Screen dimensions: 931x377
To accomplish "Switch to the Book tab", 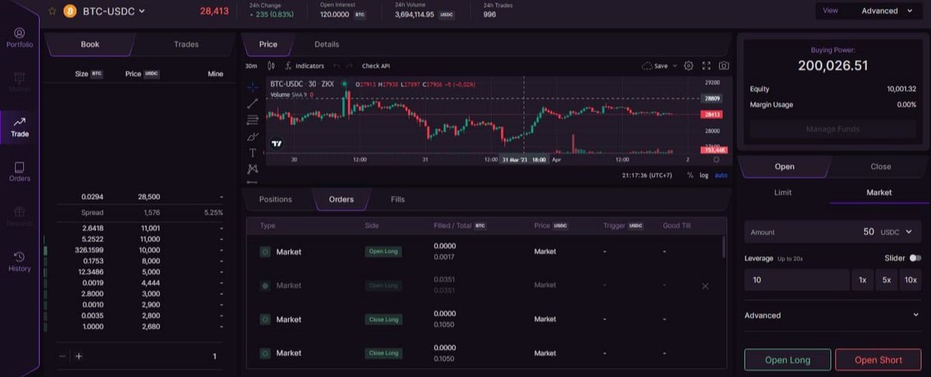I will pos(90,44).
